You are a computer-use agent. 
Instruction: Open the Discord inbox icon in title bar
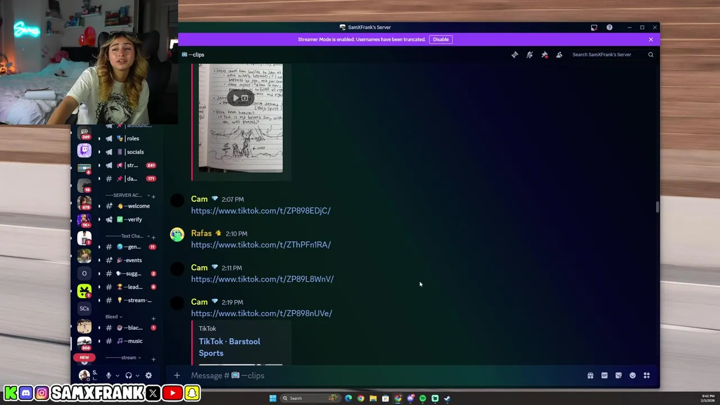point(594,27)
